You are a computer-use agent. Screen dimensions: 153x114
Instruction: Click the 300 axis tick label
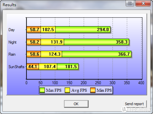pyautogui.click(x=112, y=83)
